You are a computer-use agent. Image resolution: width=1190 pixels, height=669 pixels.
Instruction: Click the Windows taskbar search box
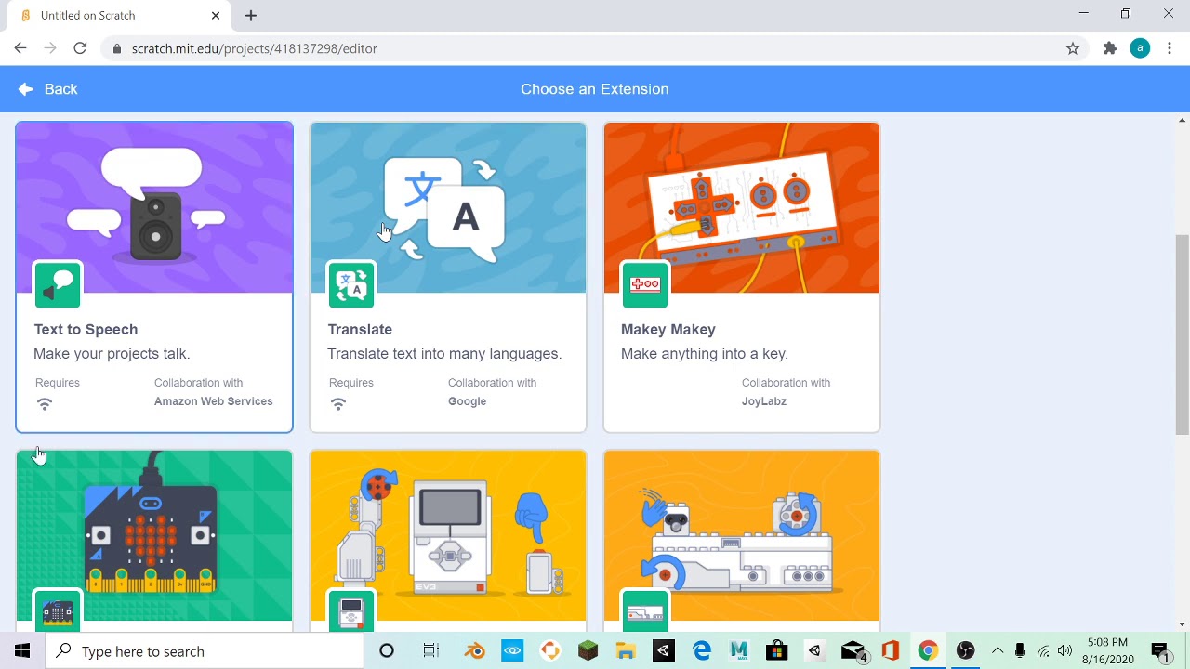(204, 651)
